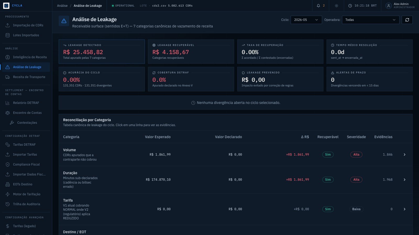Toggle the light theme sun icon
The image size is (419, 235).
click(337, 5)
